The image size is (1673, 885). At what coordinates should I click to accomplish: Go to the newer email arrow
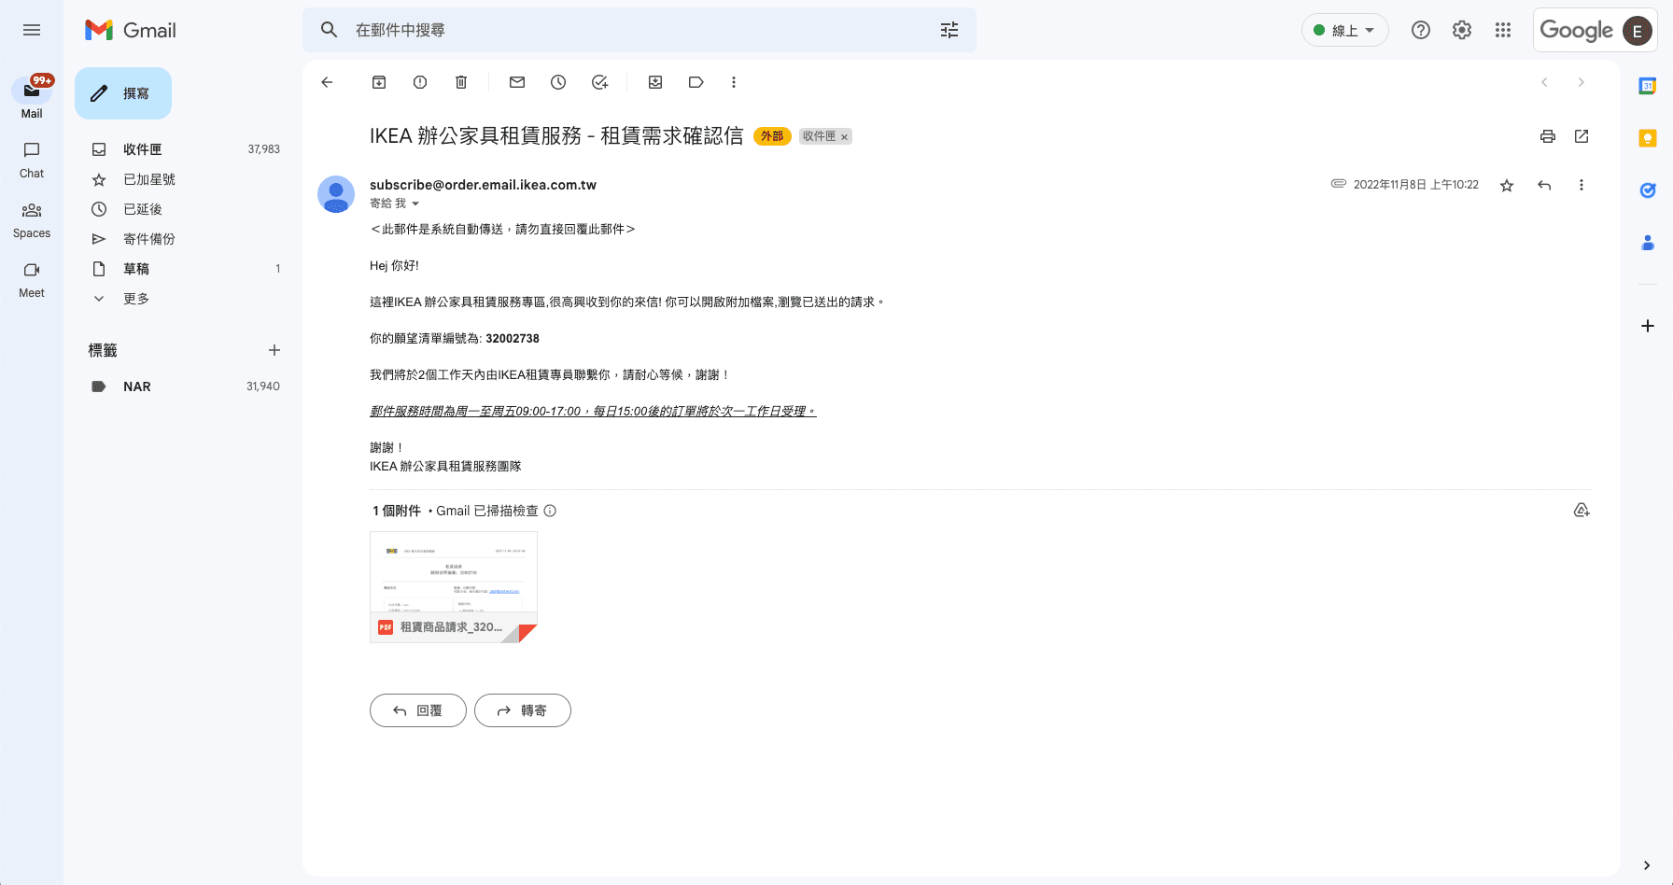(1544, 82)
